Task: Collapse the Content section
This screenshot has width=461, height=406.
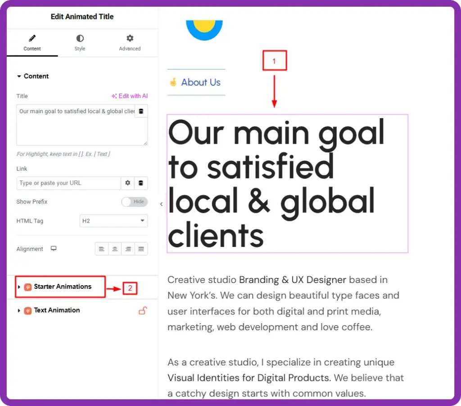Action: 32,76
